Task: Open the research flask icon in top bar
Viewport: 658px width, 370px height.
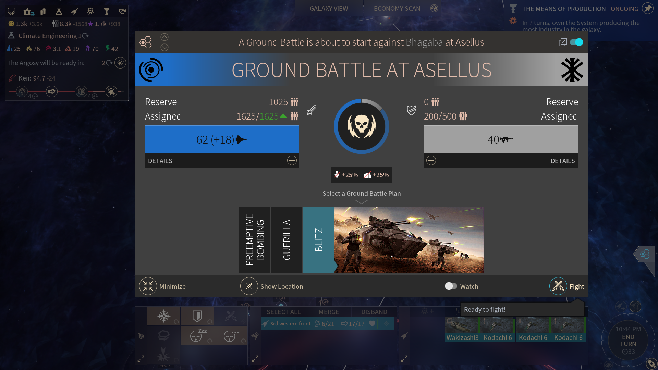Action: 59,12
